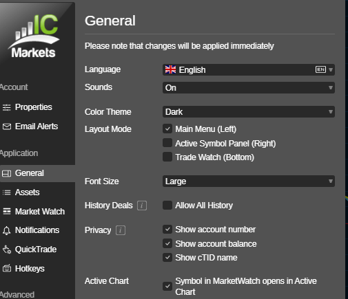The image size is (348, 299).
Task: Click the Privacy info icon
Action: 121,230
